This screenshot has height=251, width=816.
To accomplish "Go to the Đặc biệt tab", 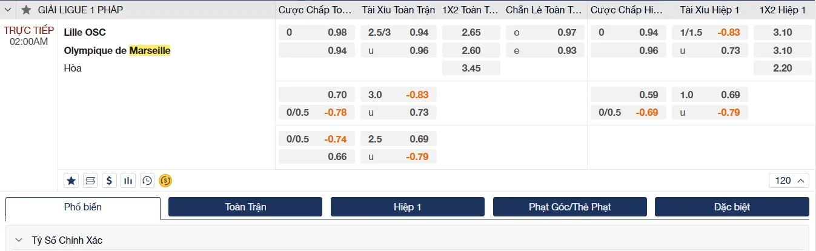I will (x=732, y=207).
